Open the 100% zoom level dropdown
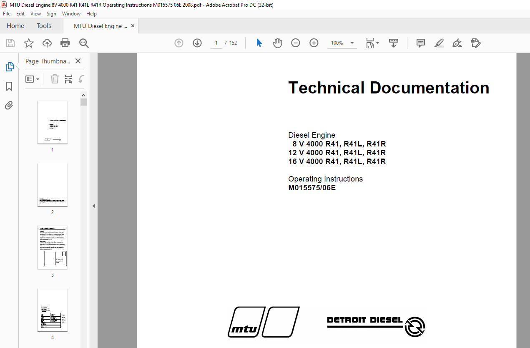 point(352,43)
